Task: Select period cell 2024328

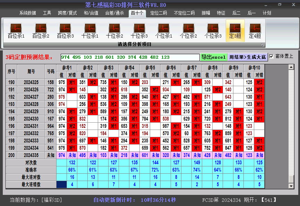Action: click(31, 104)
